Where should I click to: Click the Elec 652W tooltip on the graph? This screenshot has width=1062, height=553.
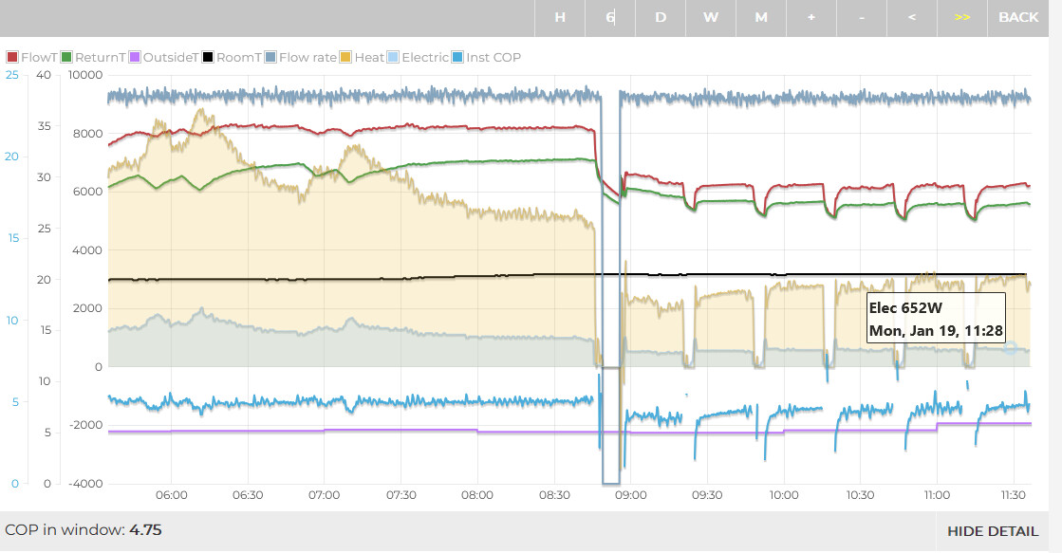pyautogui.click(x=936, y=319)
